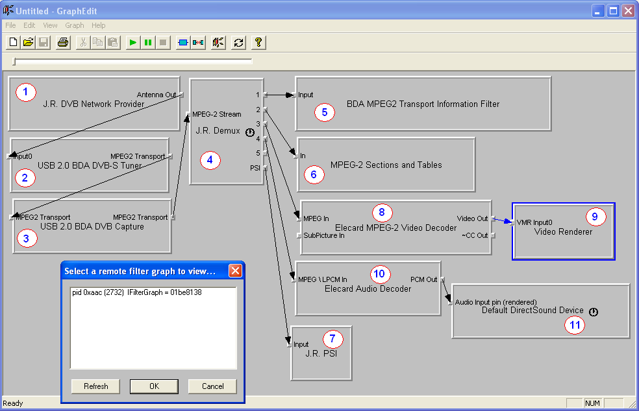Viewport: 639px width, 411px height.
Task: Click the MPEG \ LPCM In pin
Action: click(x=294, y=279)
